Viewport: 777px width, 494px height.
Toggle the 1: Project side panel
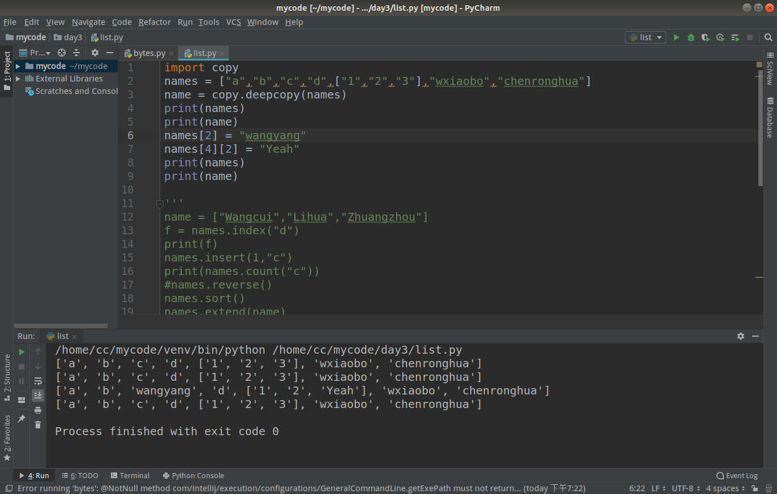[x=7, y=71]
